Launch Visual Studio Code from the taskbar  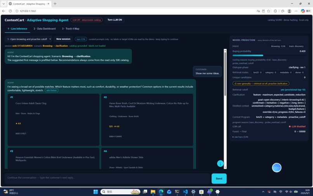185,192
